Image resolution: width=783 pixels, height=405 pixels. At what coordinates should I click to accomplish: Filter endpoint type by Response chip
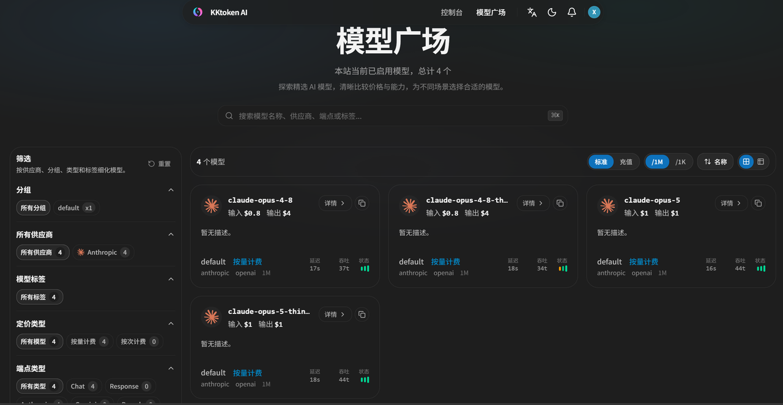(130, 386)
